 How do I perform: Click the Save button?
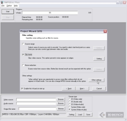(x=88, y=115)
